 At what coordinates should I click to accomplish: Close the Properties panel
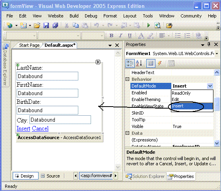216,44
